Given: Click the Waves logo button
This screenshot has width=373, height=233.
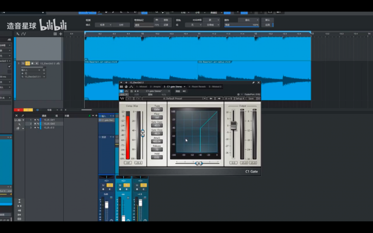Looking at the screenshot, I should tap(122, 99).
